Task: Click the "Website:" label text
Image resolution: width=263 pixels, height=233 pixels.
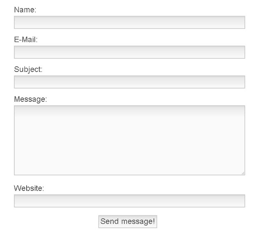Action: [29, 188]
